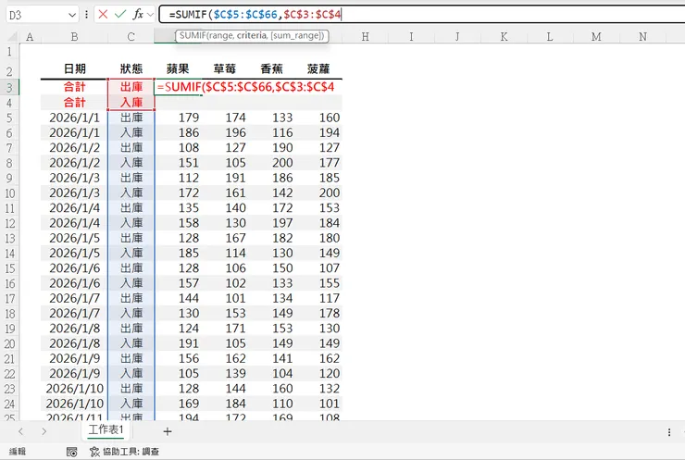
Task: Open the Insert Function fx dialog
Action: coord(138,15)
